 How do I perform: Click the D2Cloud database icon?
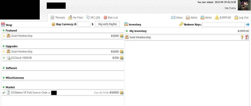pyautogui.click(x=9, y=58)
